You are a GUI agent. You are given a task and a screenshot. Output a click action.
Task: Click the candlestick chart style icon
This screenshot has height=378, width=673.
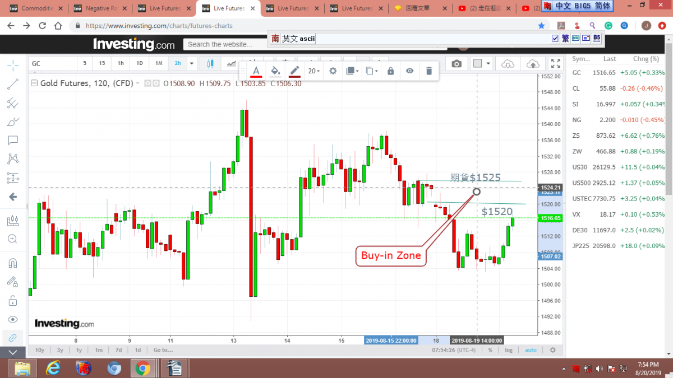211,63
